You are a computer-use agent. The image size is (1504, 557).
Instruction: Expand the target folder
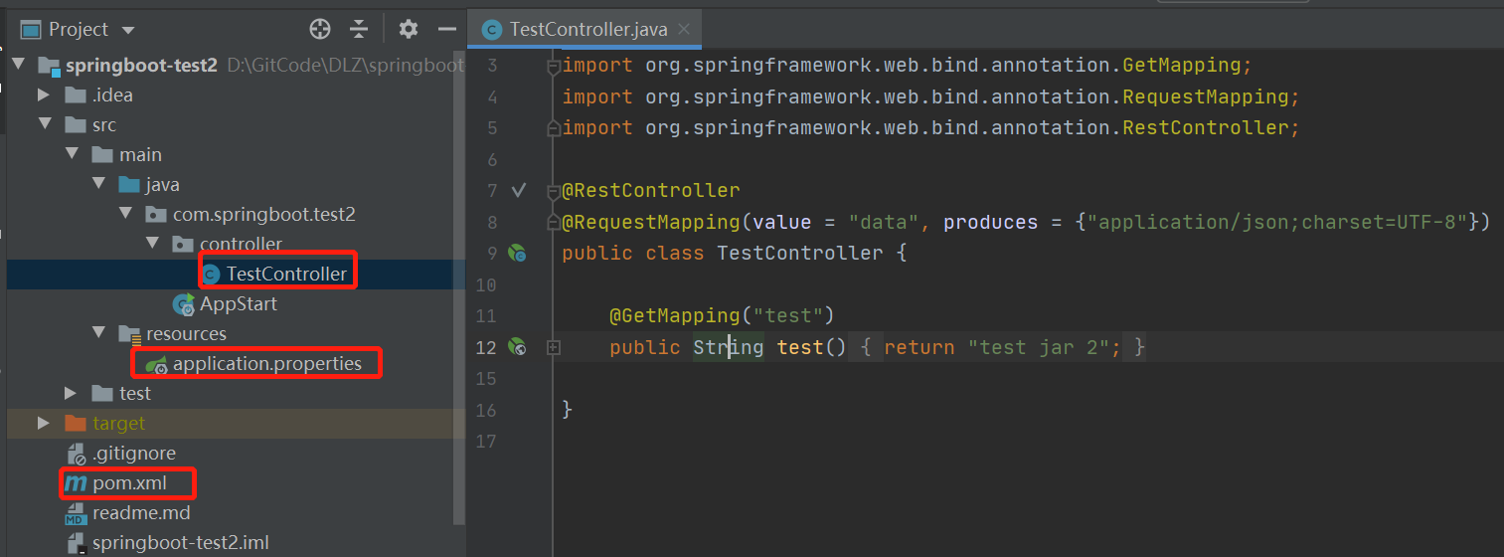[x=44, y=424]
